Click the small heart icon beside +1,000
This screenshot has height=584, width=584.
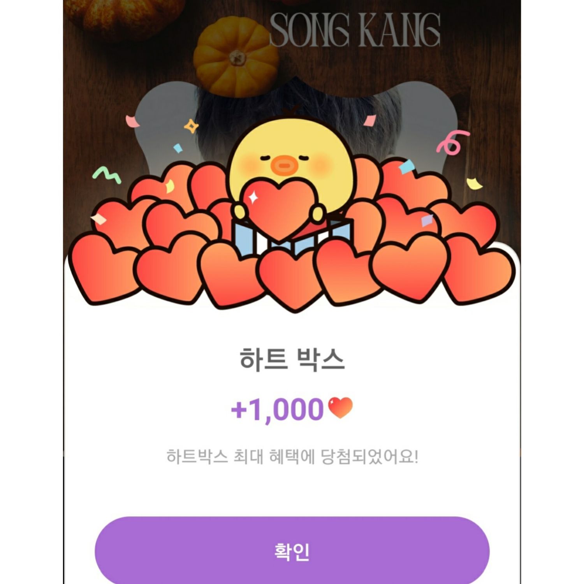coord(340,408)
